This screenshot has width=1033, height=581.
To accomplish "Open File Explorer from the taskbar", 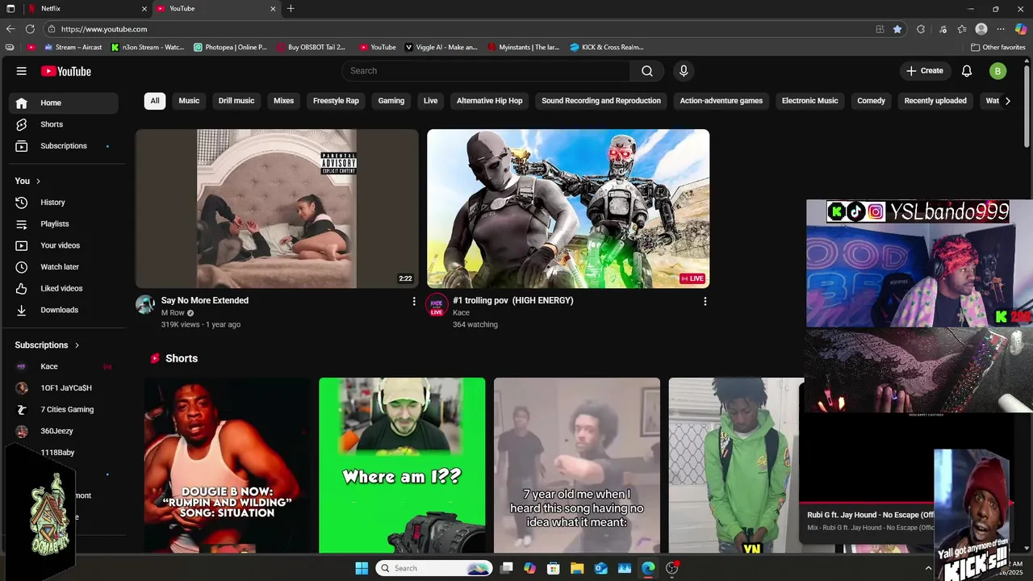I will [x=577, y=568].
